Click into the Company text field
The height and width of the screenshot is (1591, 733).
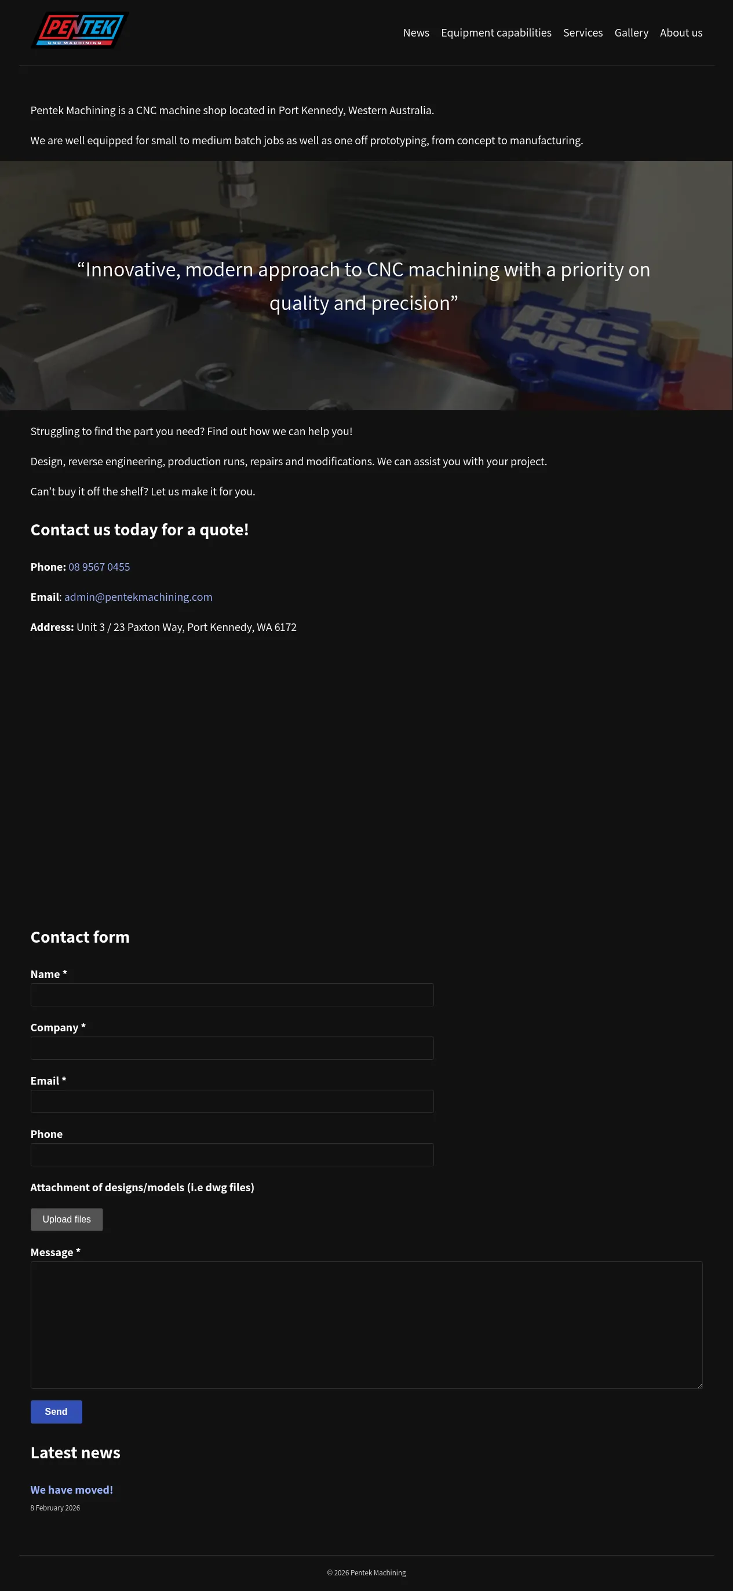coord(232,1048)
